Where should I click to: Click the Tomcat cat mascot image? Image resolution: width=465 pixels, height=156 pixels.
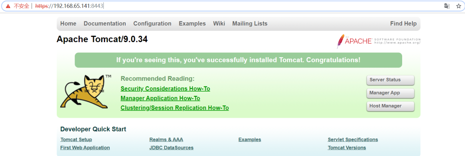[x=86, y=92]
